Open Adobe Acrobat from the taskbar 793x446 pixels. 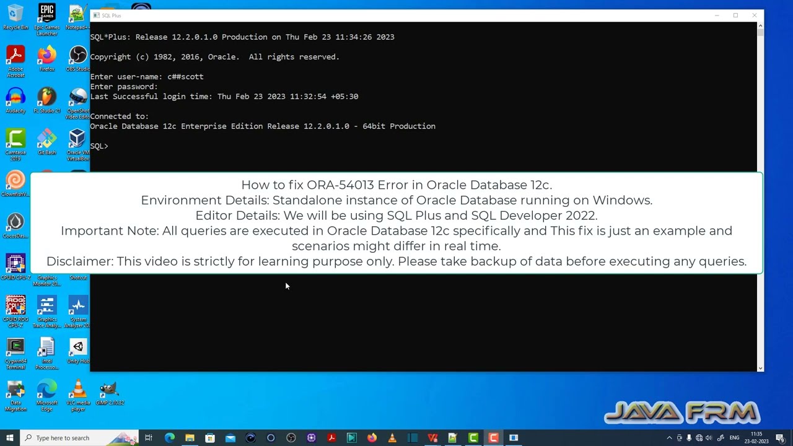click(x=331, y=438)
